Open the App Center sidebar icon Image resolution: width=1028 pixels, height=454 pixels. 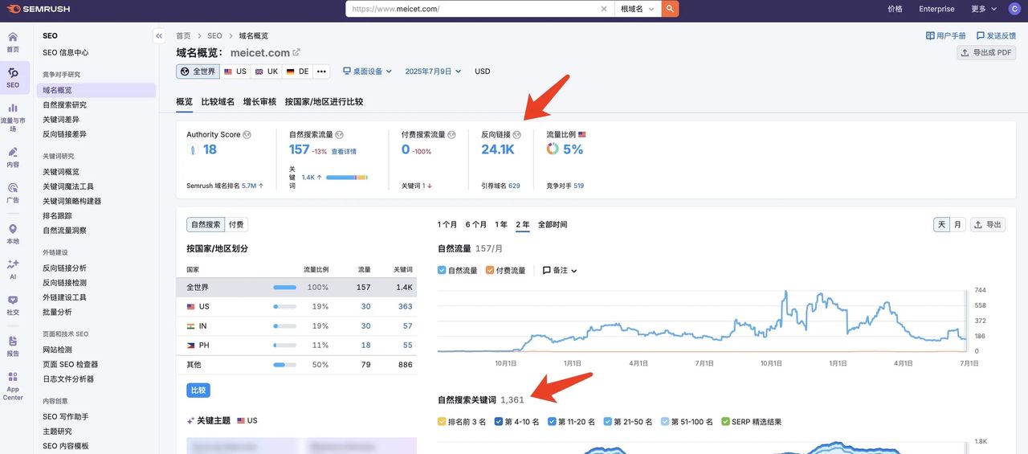[13, 386]
